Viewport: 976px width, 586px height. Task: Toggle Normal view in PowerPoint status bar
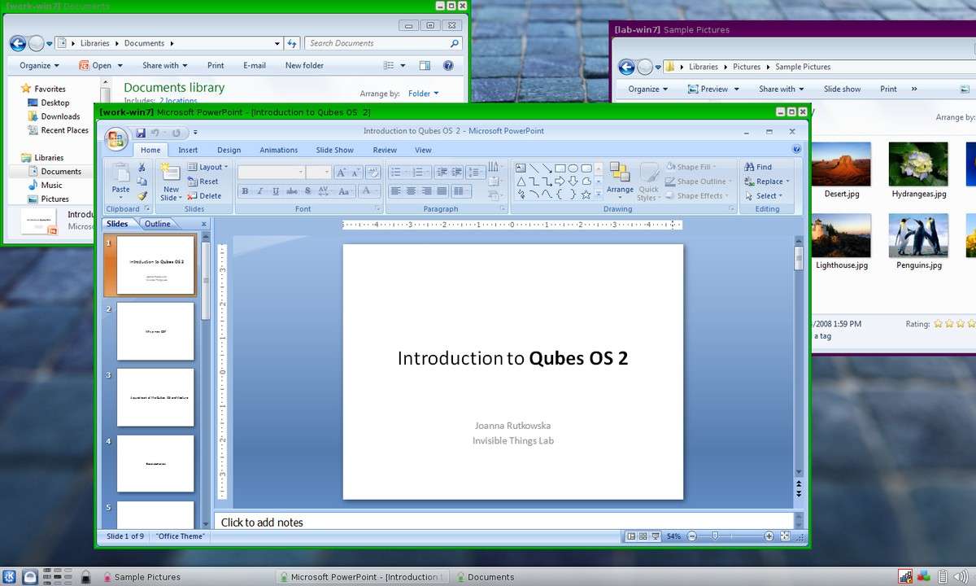[x=631, y=536]
